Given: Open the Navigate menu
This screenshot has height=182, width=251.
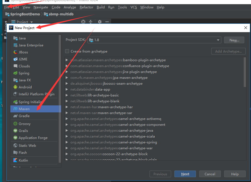Looking at the screenshot, I should tap(41, 7).
